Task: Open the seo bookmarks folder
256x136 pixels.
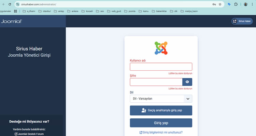Action: click(100, 11)
